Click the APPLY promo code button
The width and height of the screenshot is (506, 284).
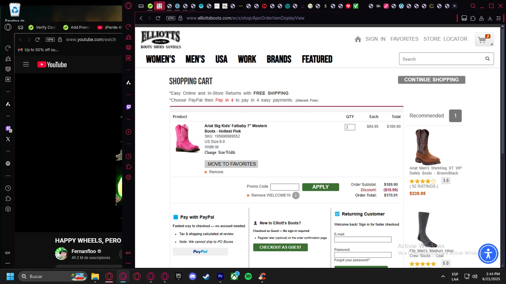[x=320, y=187]
